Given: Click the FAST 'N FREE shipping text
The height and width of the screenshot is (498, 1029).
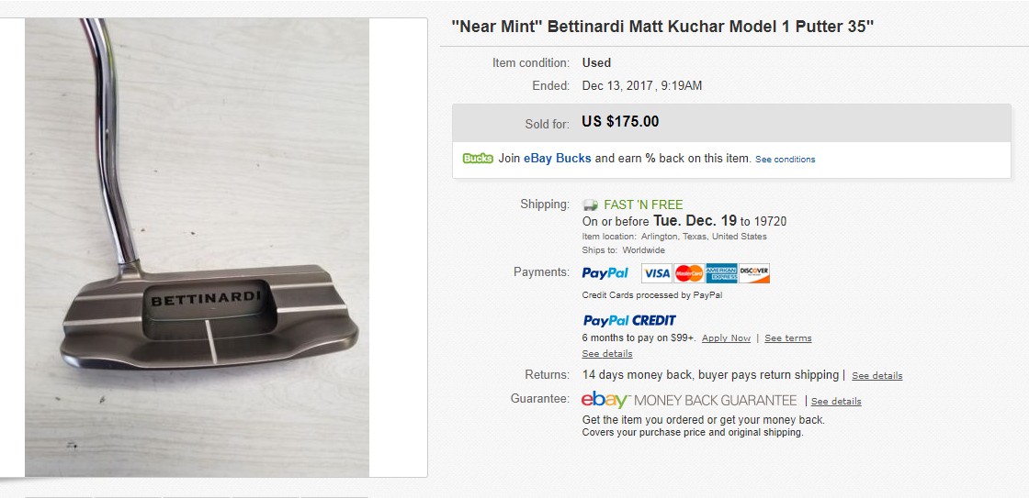Looking at the screenshot, I should pyautogui.click(x=643, y=205).
